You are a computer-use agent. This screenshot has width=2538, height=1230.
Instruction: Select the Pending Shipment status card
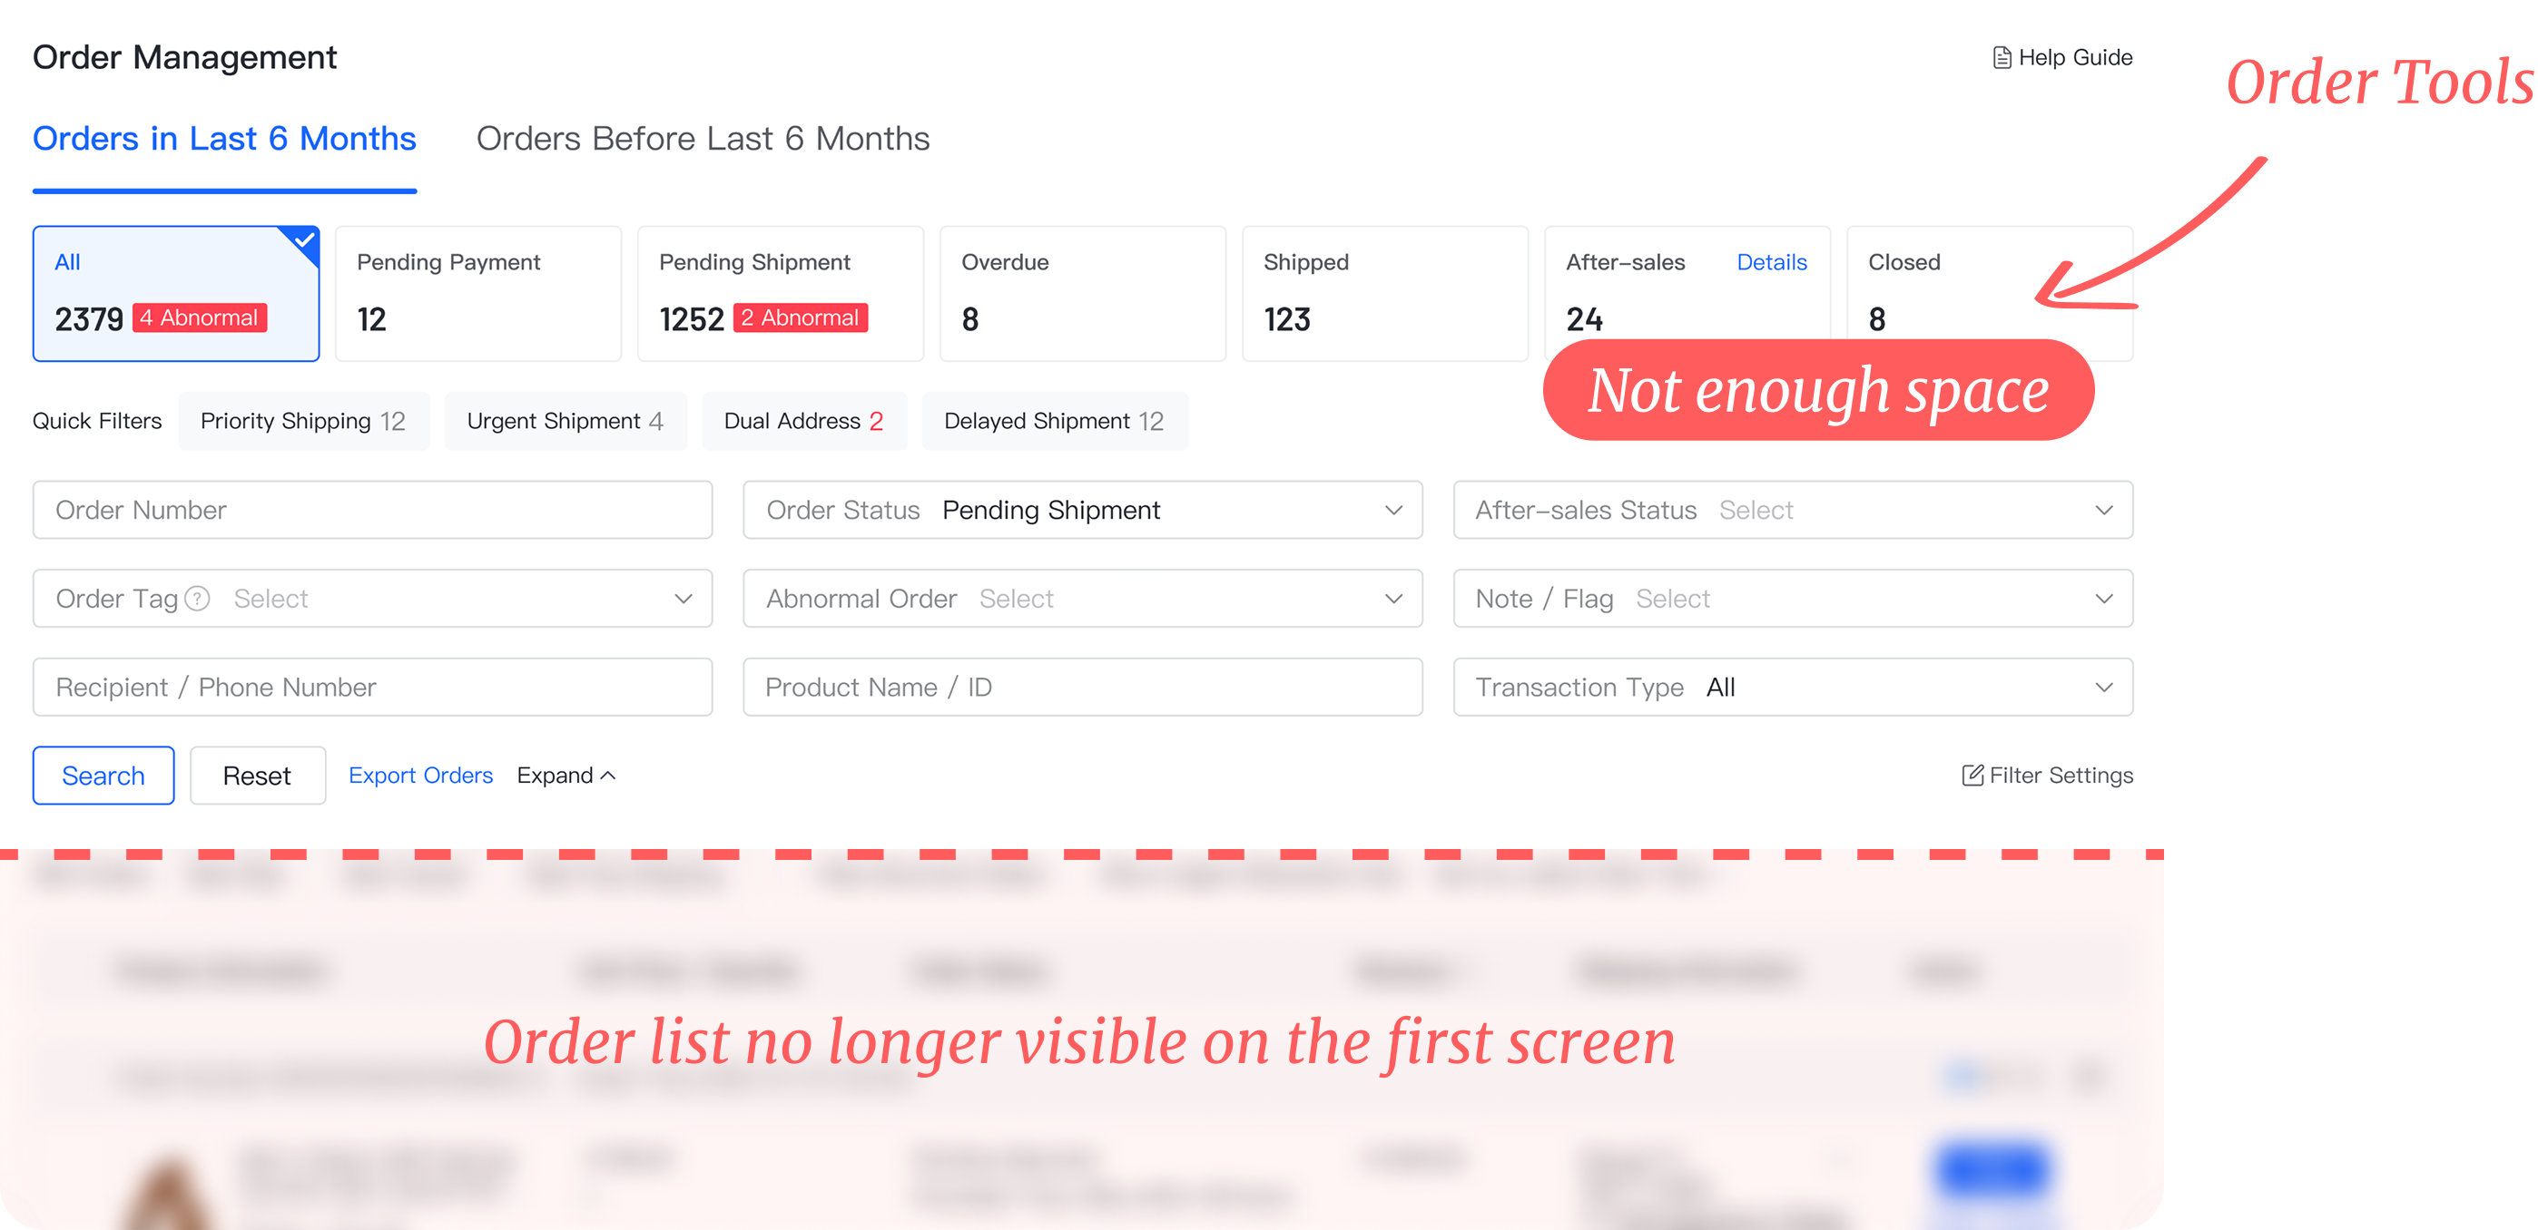click(781, 294)
